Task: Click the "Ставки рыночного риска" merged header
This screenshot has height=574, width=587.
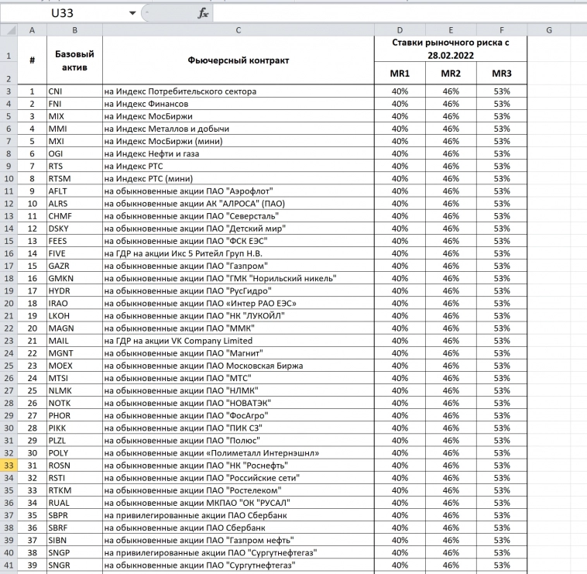Action: [451, 50]
